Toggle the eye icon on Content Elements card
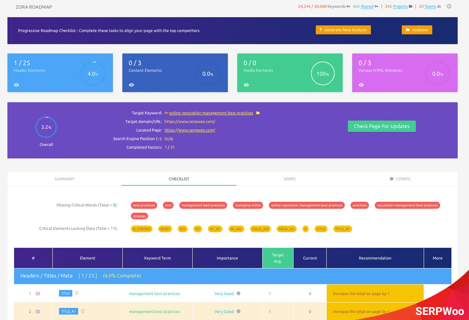Viewport: 469px width, 320px height. [131, 85]
